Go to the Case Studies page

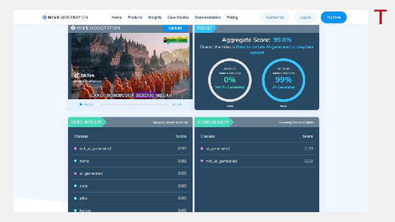[178, 17]
